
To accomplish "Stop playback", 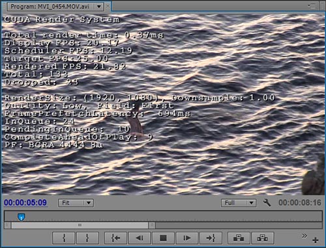I will coord(163,238).
